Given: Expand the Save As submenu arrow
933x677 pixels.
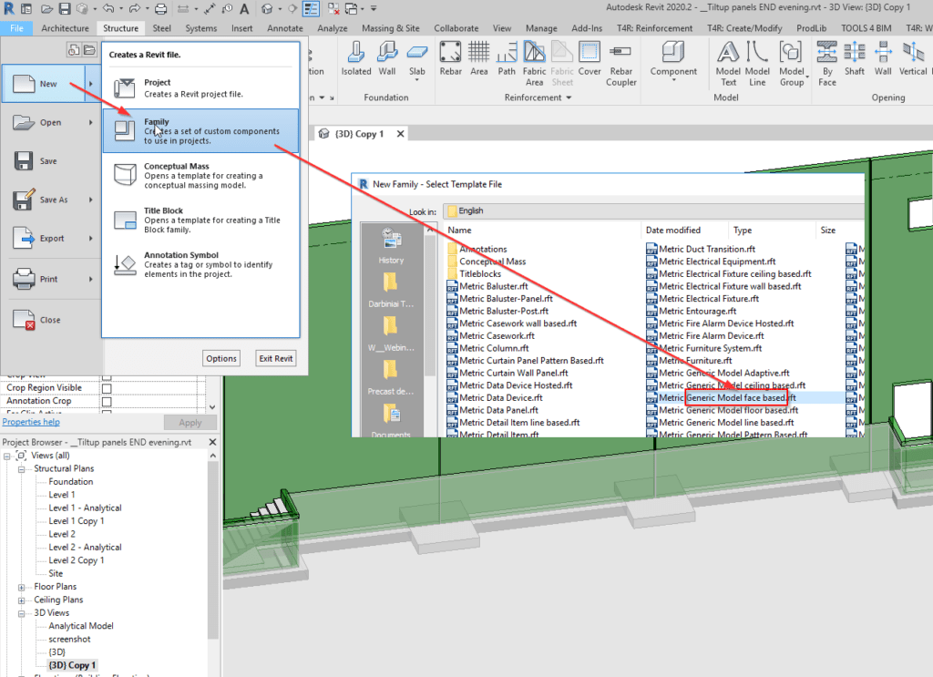Looking at the screenshot, I should coord(91,200).
